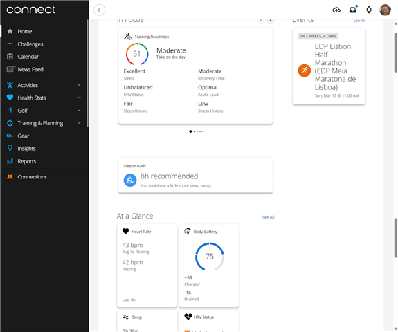Click See All link for At a Glance

coord(268,217)
